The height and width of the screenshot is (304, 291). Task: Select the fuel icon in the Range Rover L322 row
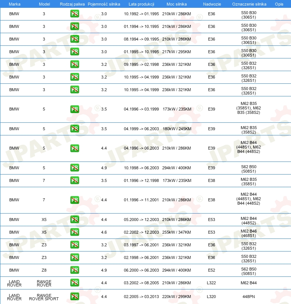pyautogui.click(x=75, y=283)
